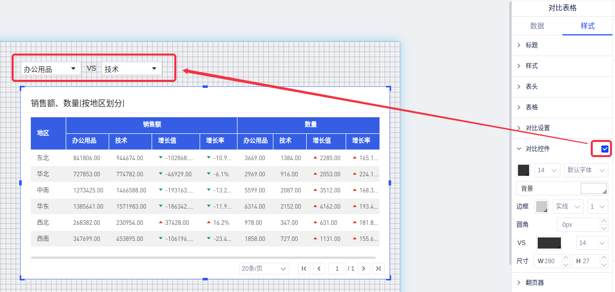615x292 pixels.
Task: Open the 默认字体 font dropdown
Action: click(x=586, y=170)
